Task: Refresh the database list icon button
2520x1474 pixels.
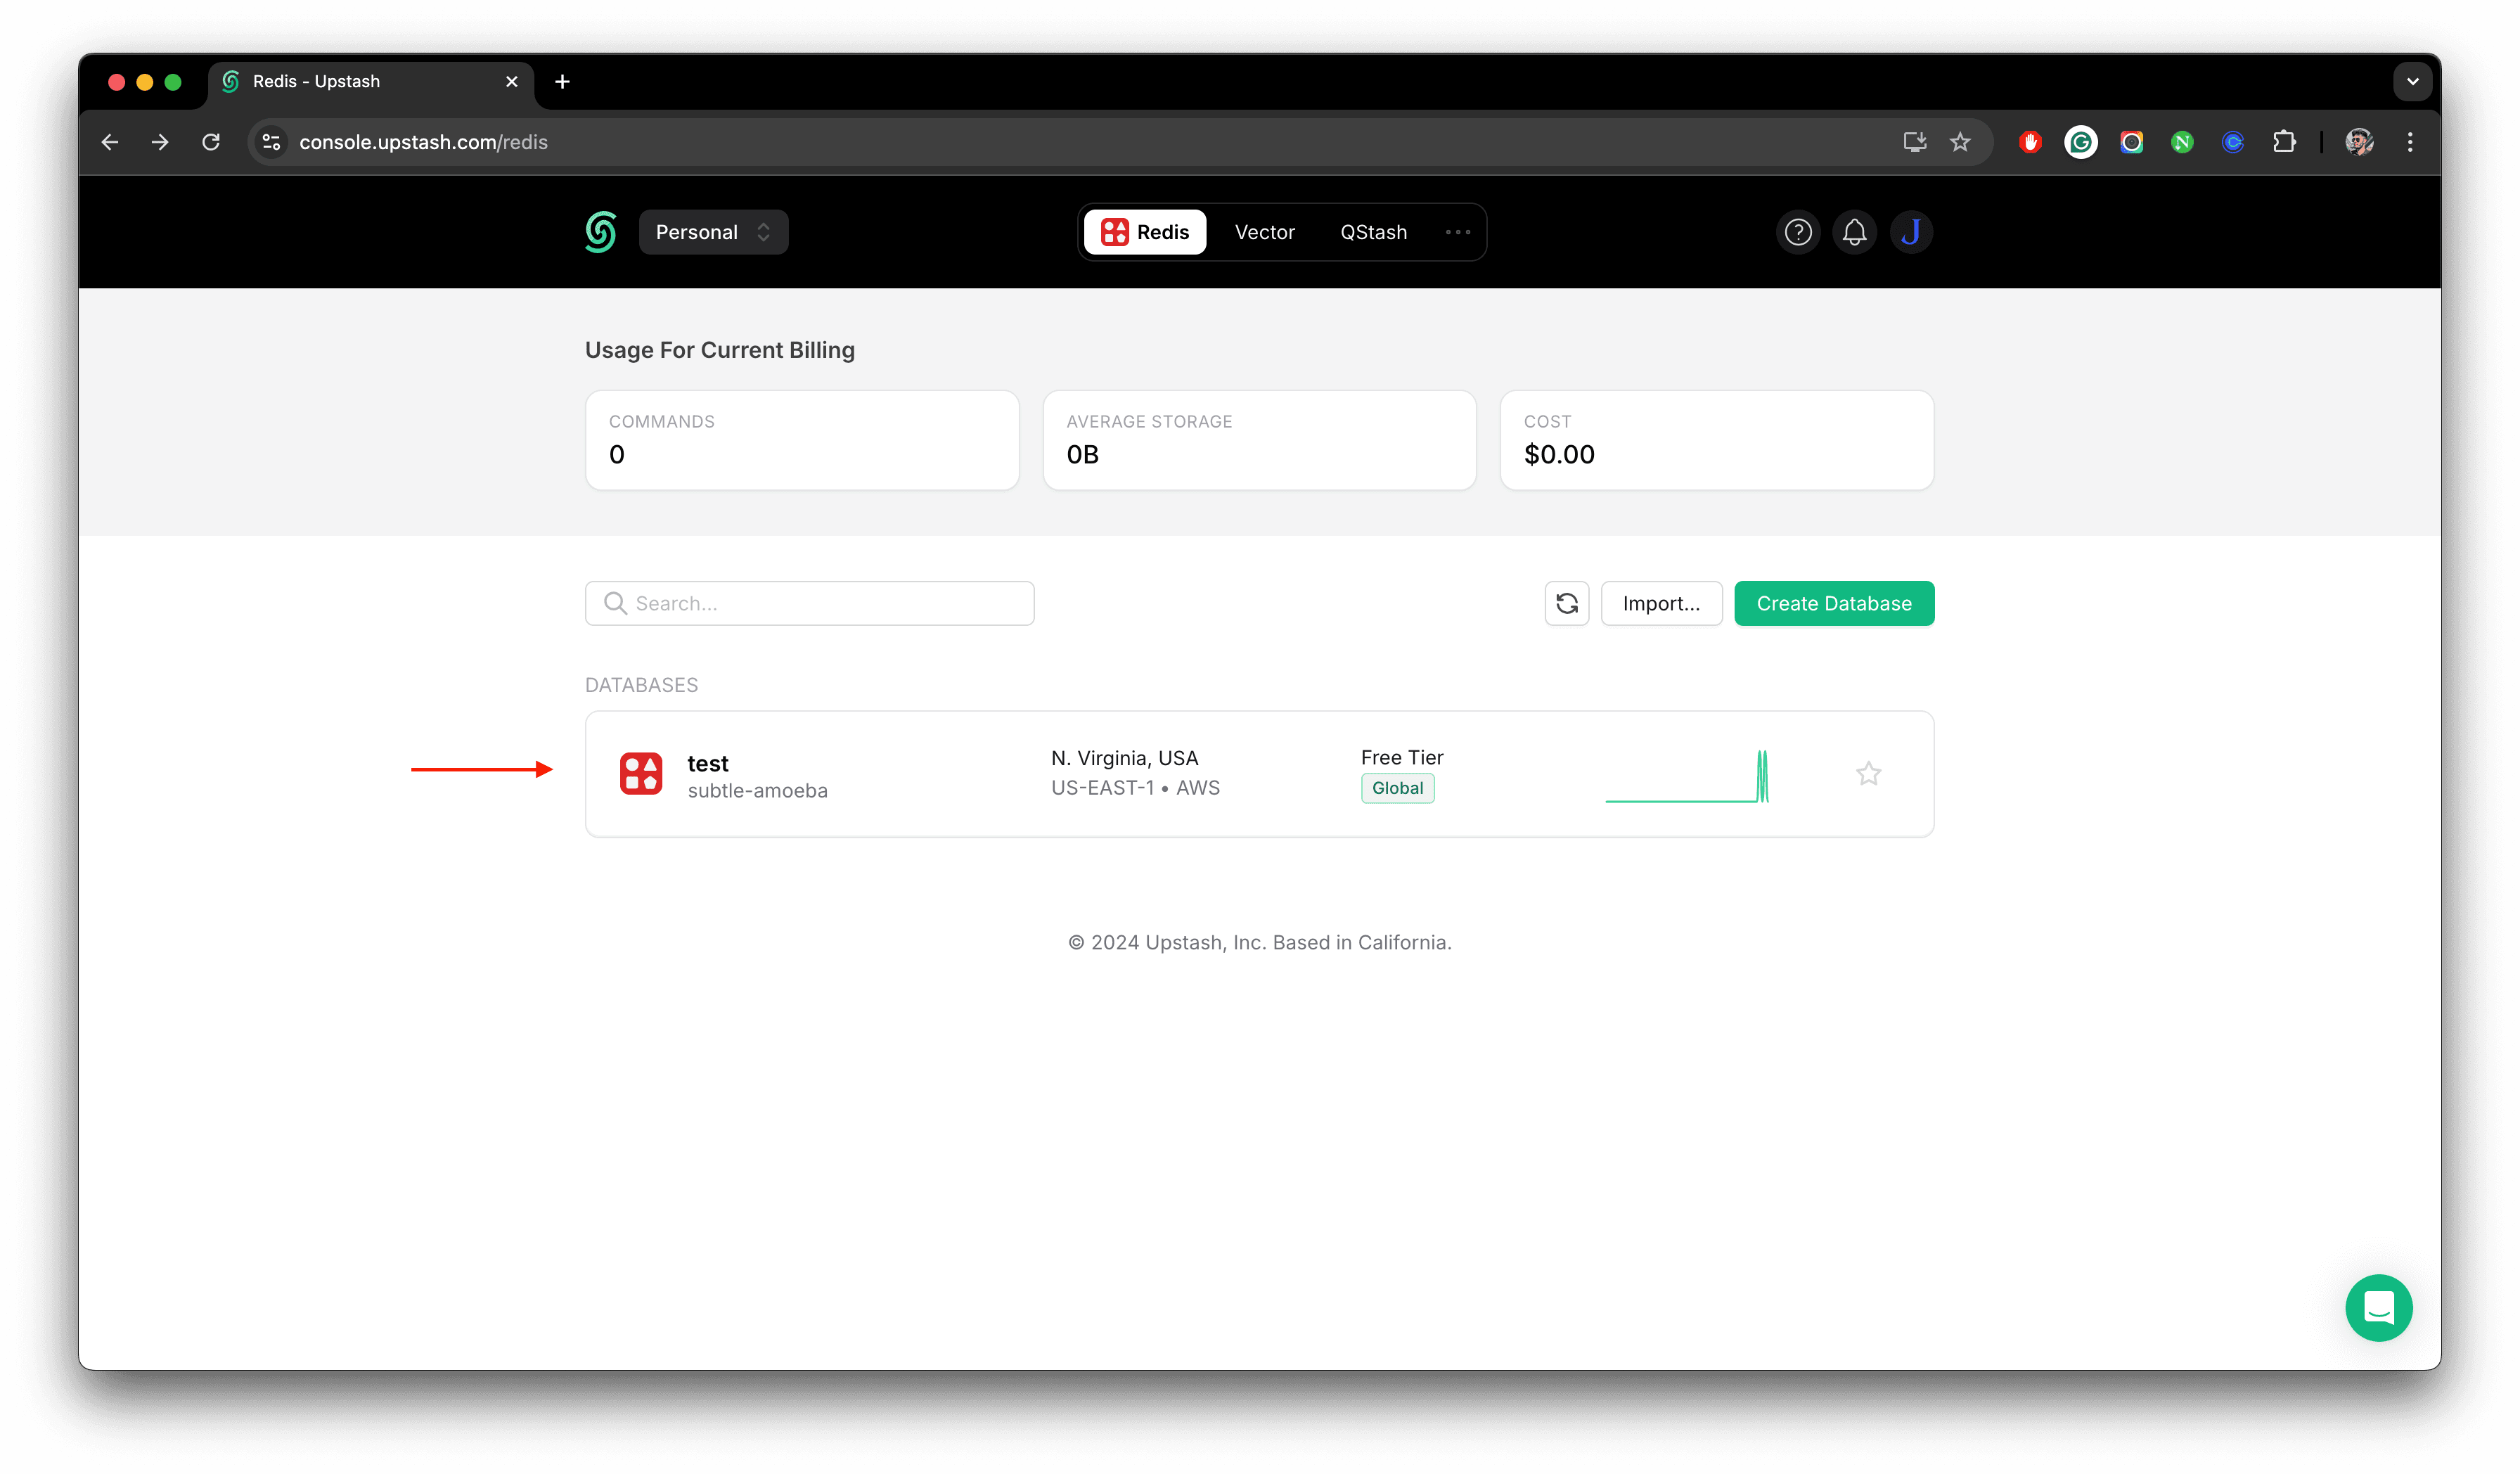Action: pos(1566,603)
